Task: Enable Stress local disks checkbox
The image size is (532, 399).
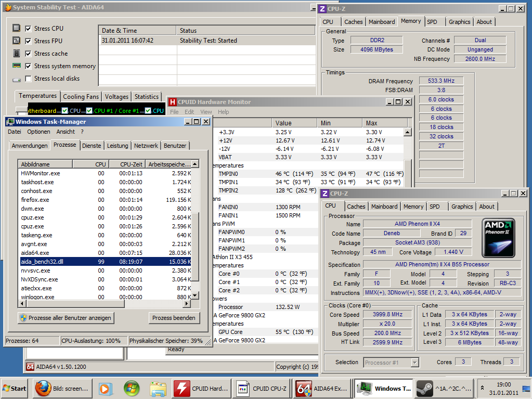Action: 28,79
